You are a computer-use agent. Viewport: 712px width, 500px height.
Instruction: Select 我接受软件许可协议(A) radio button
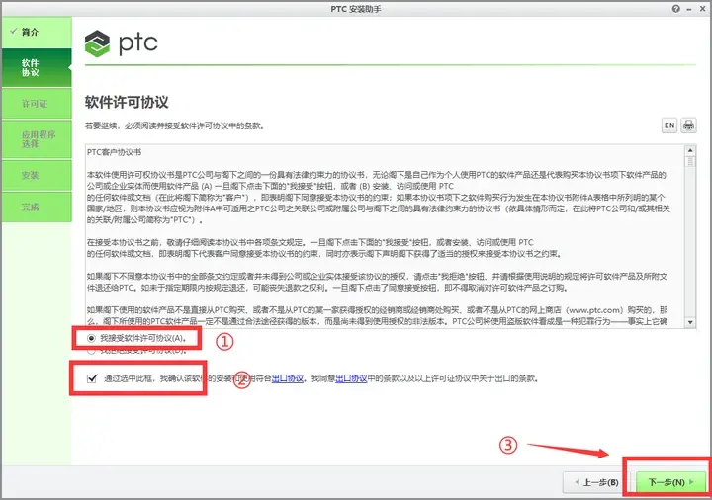click(91, 338)
